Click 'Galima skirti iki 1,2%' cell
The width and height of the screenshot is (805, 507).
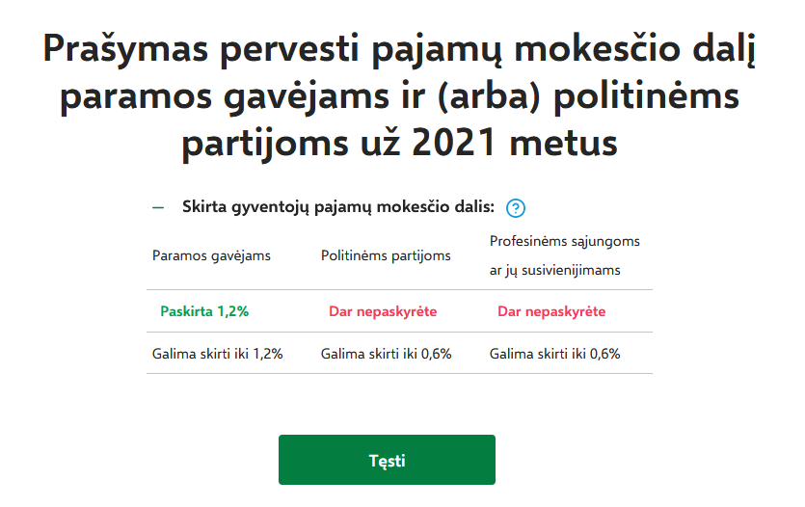[217, 354]
